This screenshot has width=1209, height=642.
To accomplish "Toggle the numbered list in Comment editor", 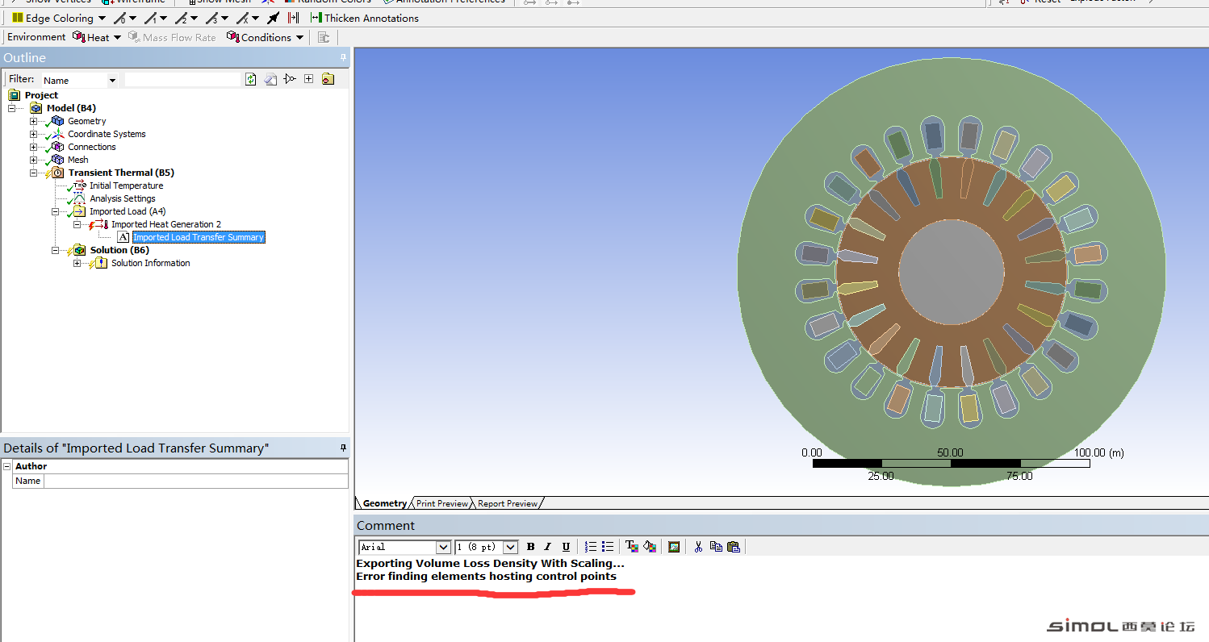I will click(x=590, y=547).
